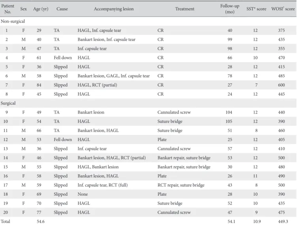Click SST score 11 in patient 16 row
Screen dimensions: 297x225
(255, 176)
